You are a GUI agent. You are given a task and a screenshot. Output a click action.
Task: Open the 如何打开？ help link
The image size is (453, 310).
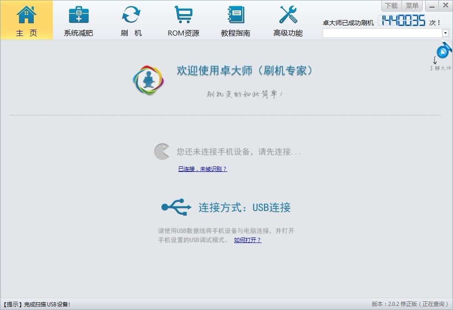coord(247,240)
